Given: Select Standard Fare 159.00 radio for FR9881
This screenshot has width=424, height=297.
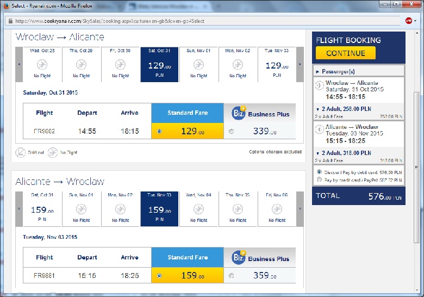Looking at the screenshot, I should pyautogui.click(x=159, y=276).
